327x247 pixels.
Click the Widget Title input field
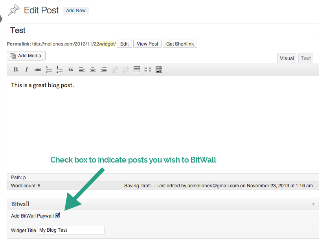tap(71, 230)
